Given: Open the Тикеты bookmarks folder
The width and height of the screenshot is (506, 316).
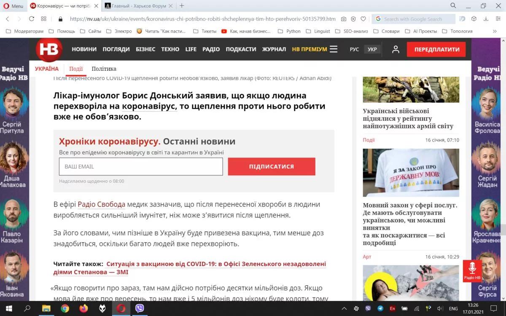Looking at the screenshot, I should click(205, 31).
